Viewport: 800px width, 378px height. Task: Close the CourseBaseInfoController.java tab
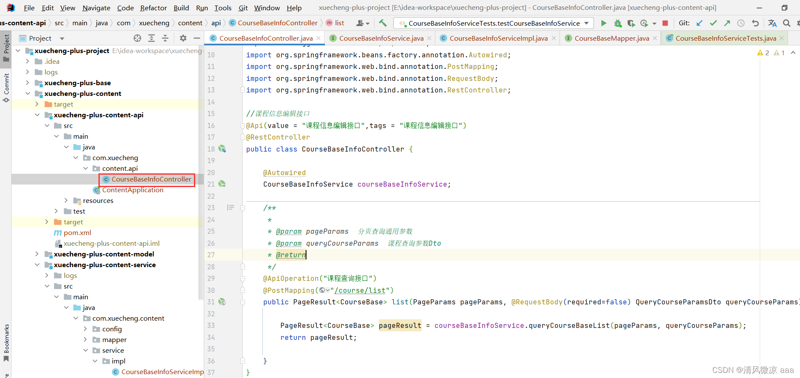(318, 38)
